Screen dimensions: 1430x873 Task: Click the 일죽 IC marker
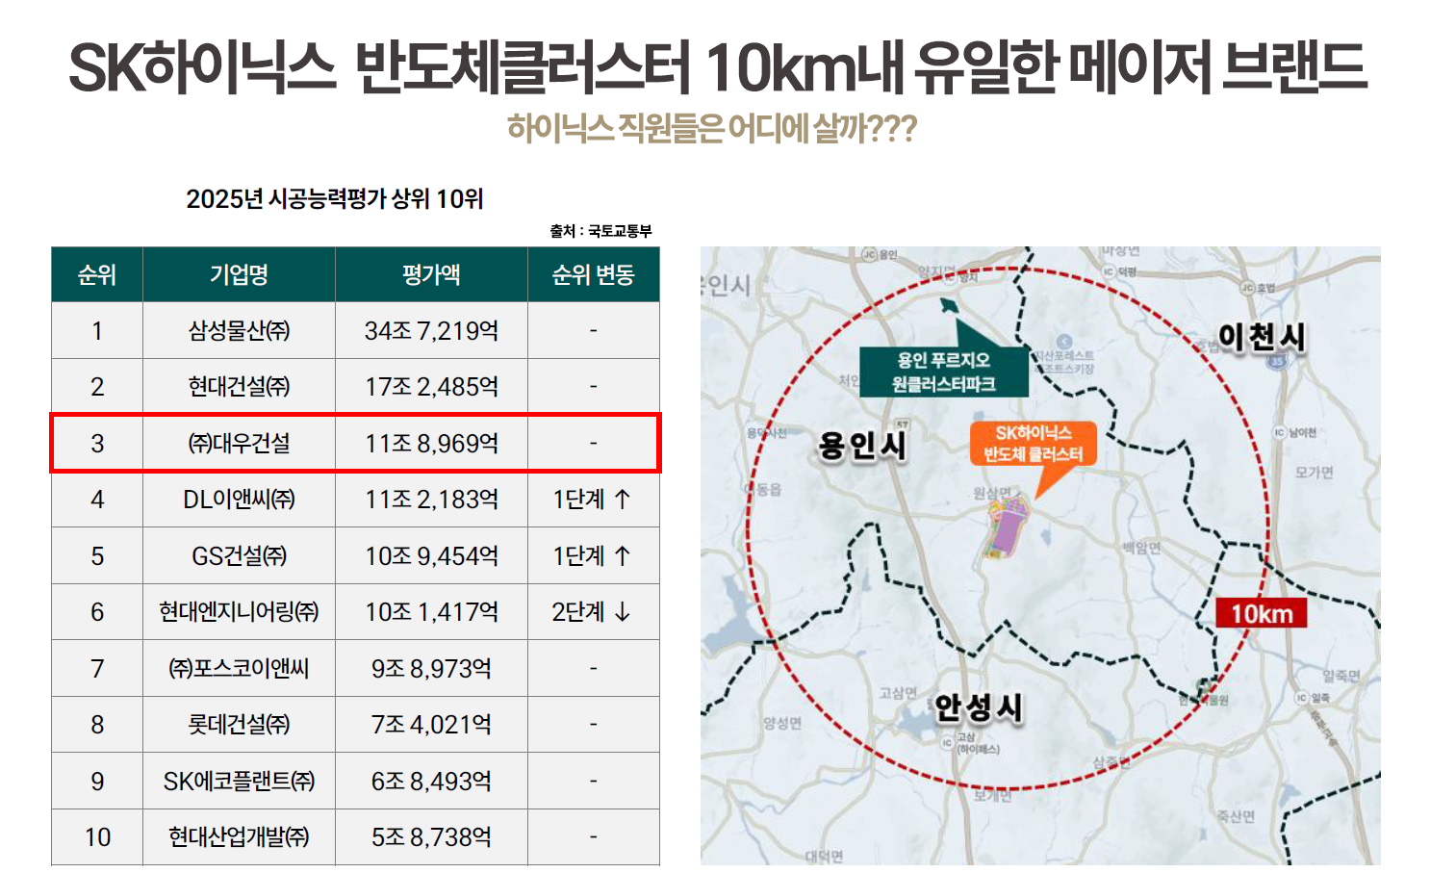click(1301, 698)
